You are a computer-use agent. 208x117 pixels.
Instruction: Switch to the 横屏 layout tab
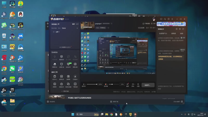coord(73,24)
